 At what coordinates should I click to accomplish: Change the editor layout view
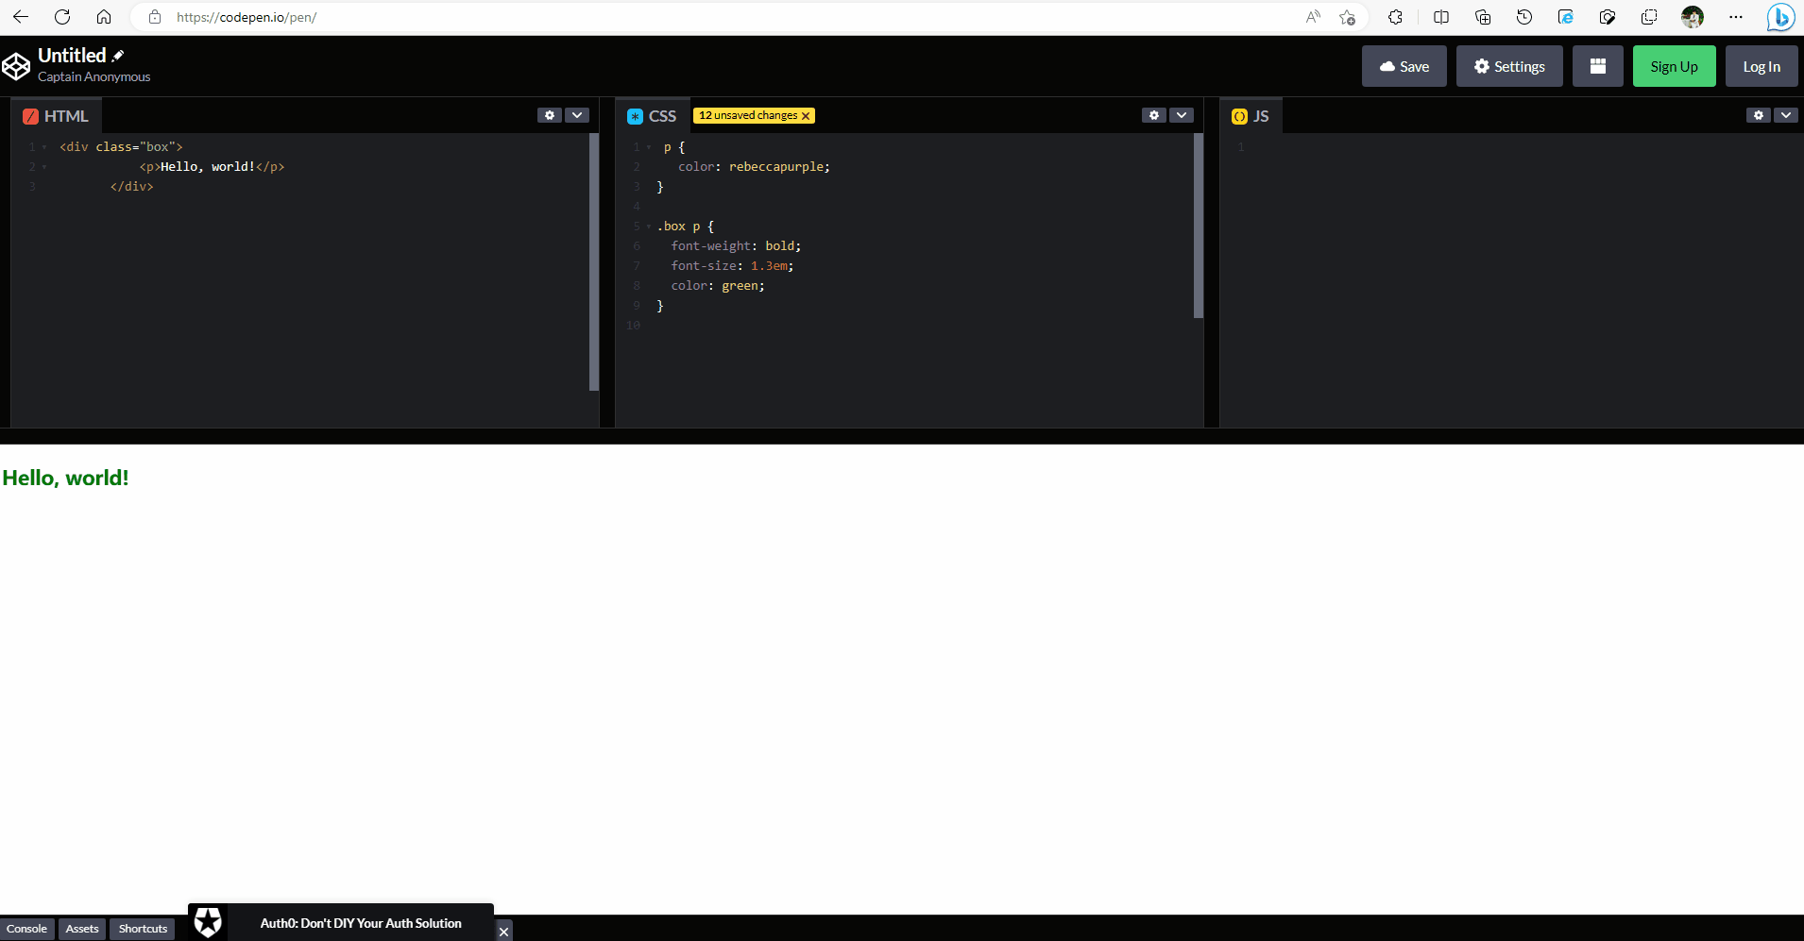1598,66
